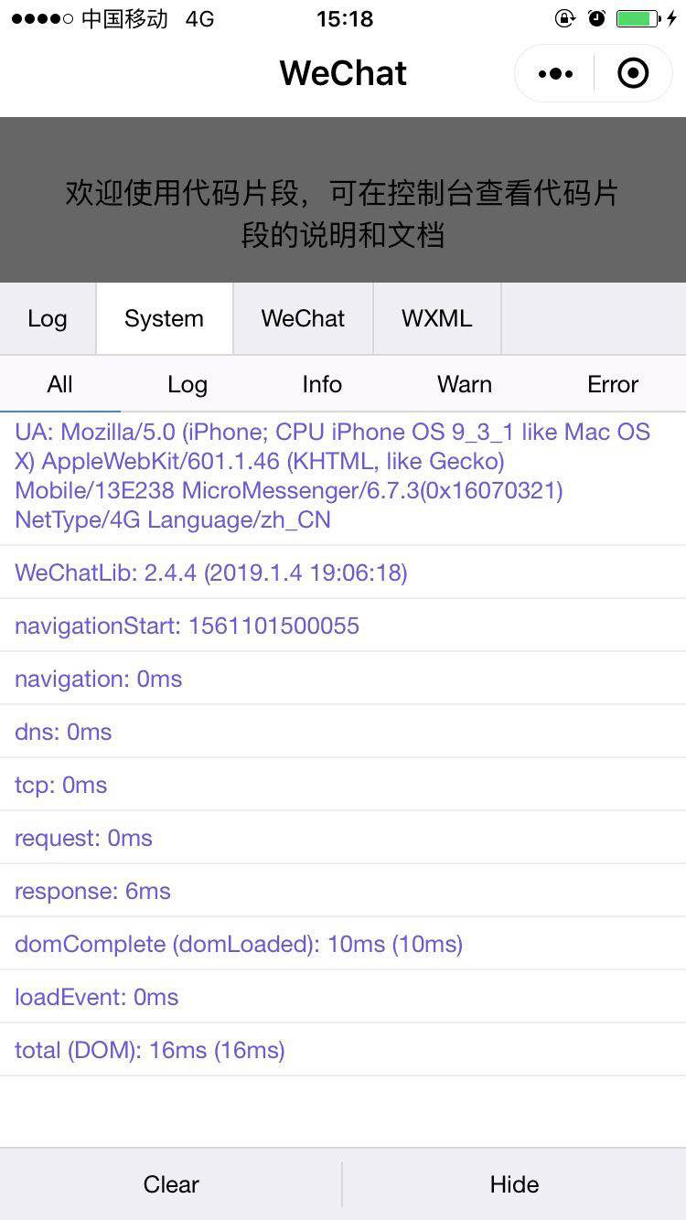Show All log levels

pyautogui.click(x=59, y=384)
